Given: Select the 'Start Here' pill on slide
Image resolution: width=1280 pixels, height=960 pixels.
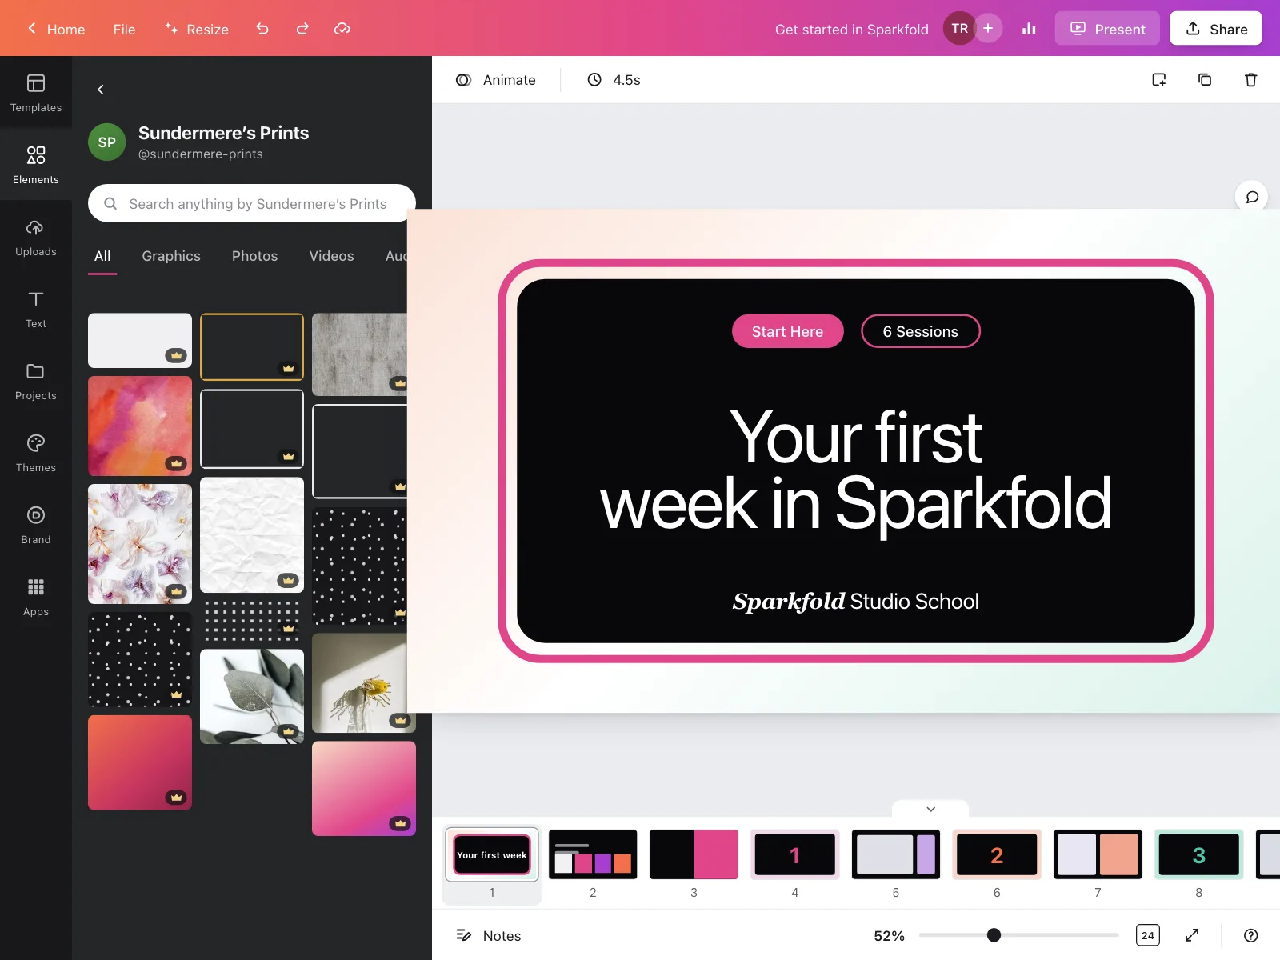Looking at the screenshot, I should pyautogui.click(x=787, y=331).
